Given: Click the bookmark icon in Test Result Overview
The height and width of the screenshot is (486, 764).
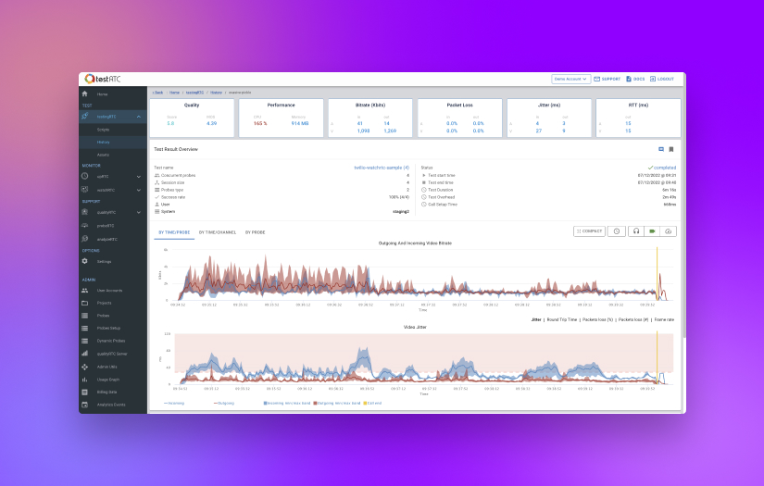Looking at the screenshot, I should pyautogui.click(x=671, y=149).
